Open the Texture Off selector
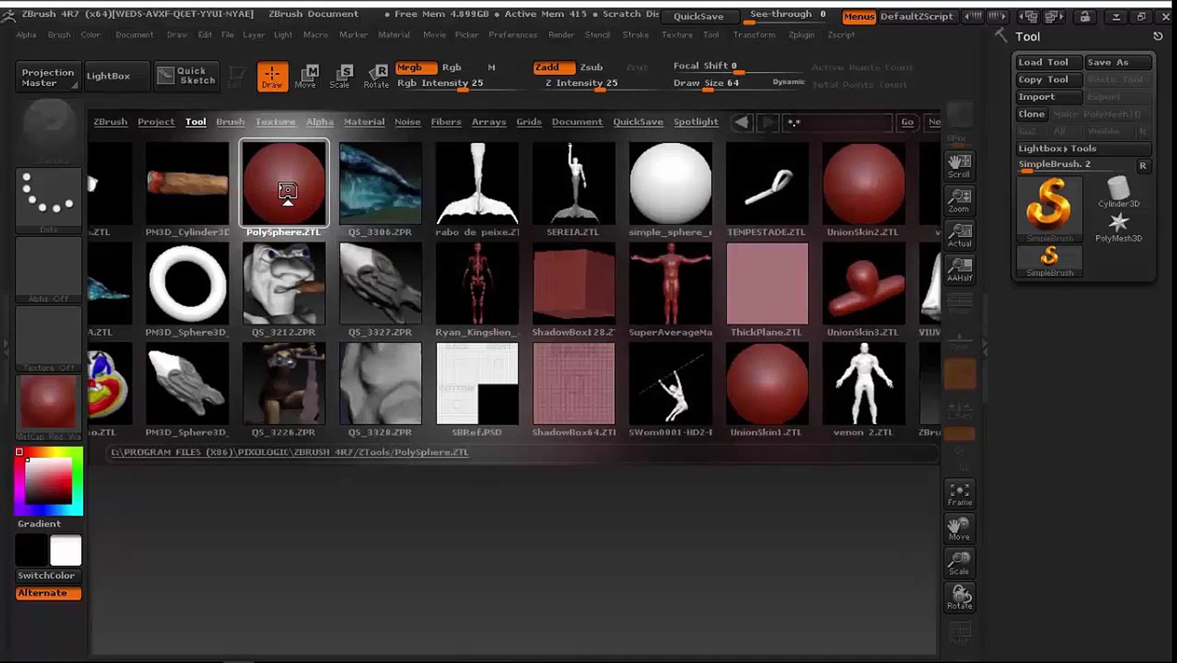1177x663 pixels. [49, 339]
